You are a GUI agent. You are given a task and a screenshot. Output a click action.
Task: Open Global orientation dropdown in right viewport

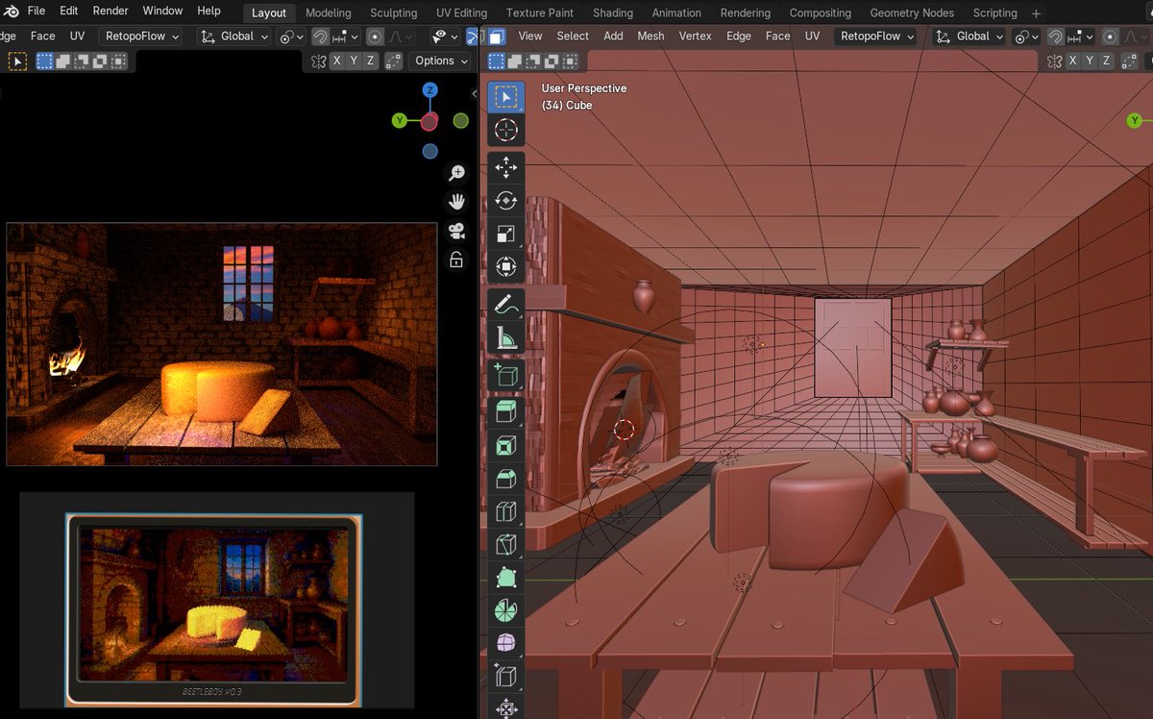968,37
